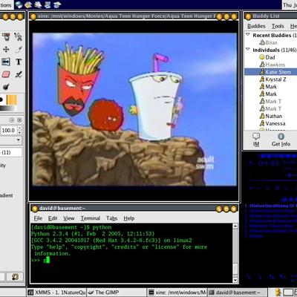Launch the globe web browser from top panel

(x=19, y=4)
